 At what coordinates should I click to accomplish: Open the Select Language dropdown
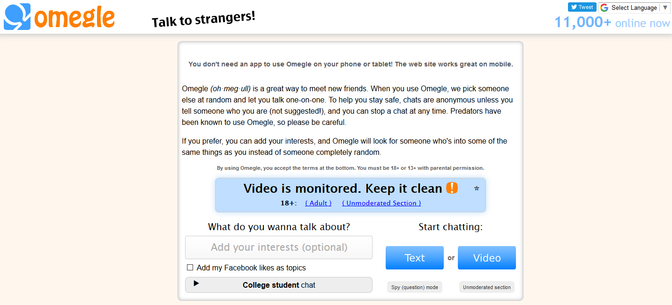tap(635, 7)
